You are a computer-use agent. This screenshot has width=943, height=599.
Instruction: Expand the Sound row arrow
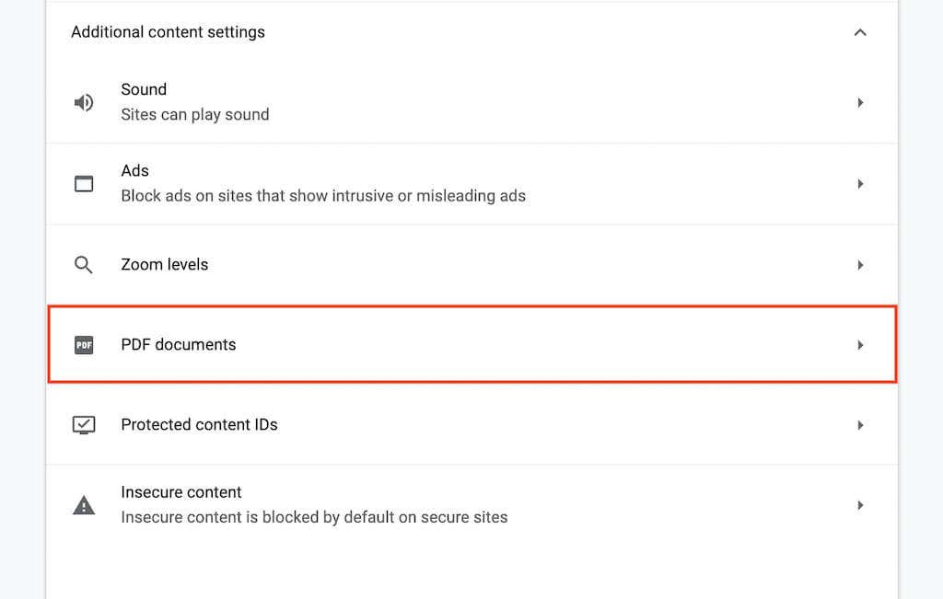click(860, 102)
